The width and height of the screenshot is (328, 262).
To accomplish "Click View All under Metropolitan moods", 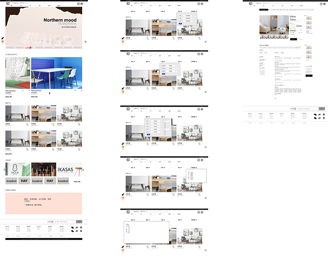I will [8, 97].
